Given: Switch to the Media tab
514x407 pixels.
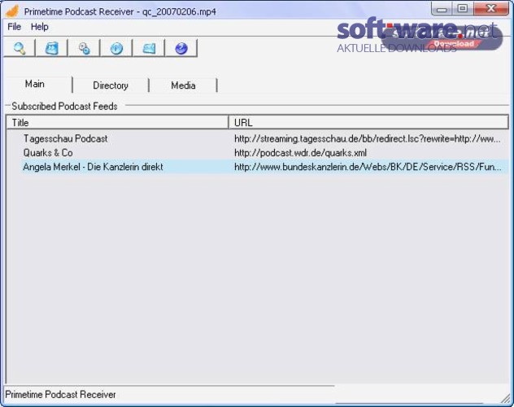Looking at the screenshot, I should (x=183, y=85).
